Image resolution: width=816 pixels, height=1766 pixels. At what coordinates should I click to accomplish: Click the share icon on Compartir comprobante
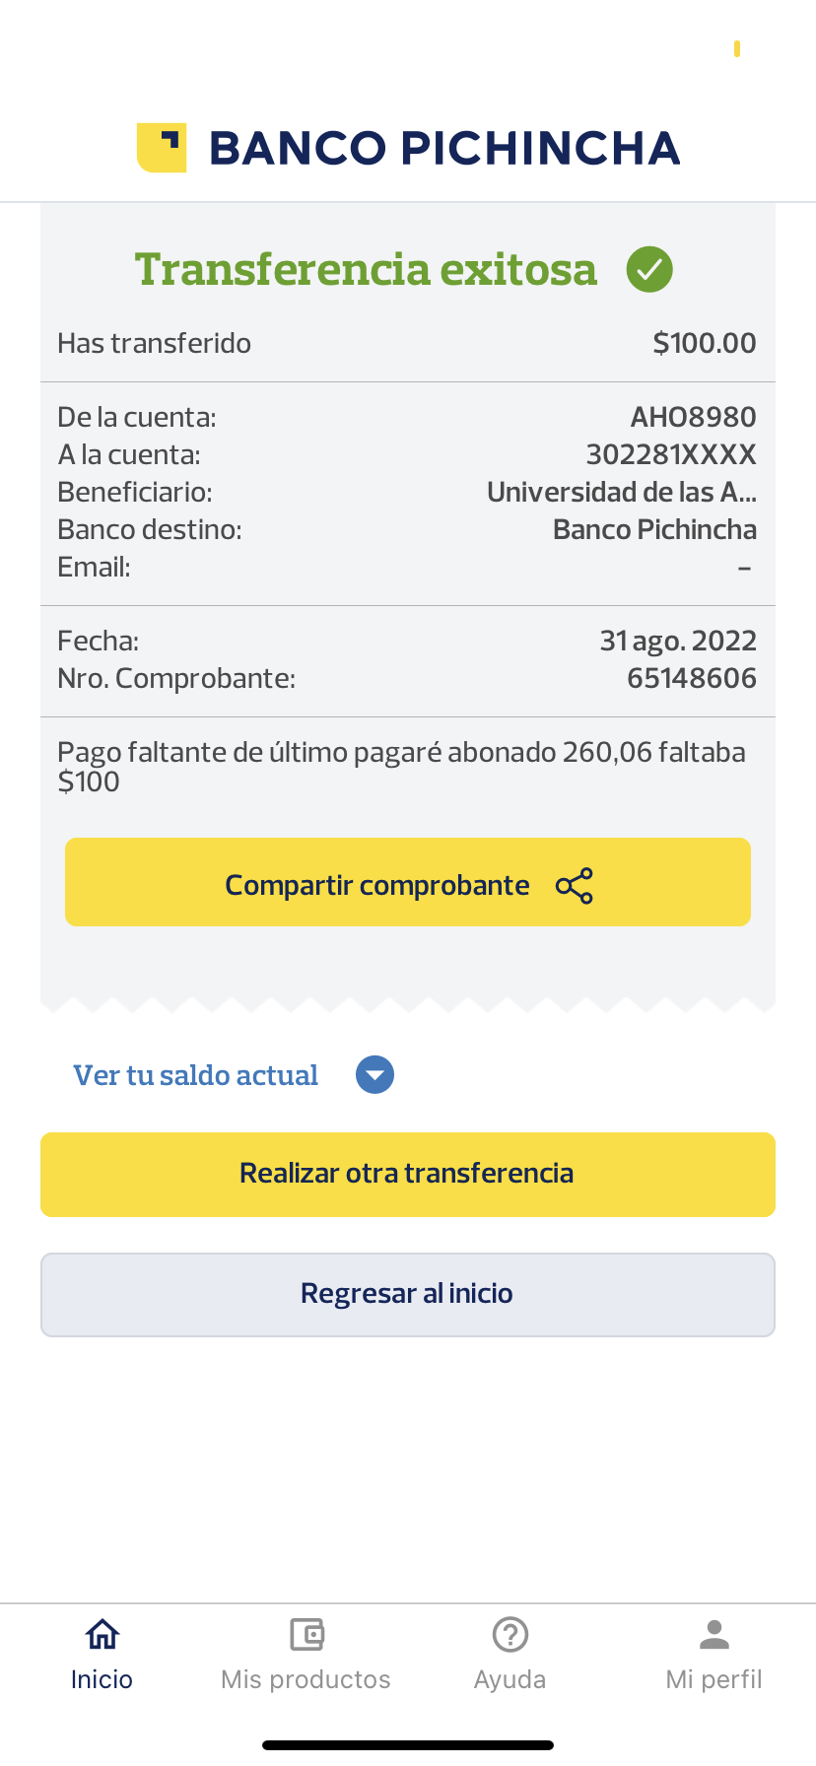pos(575,886)
